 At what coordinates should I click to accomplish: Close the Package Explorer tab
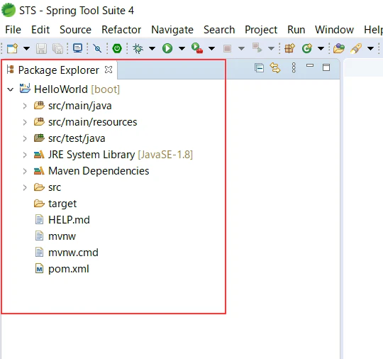(x=109, y=70)
